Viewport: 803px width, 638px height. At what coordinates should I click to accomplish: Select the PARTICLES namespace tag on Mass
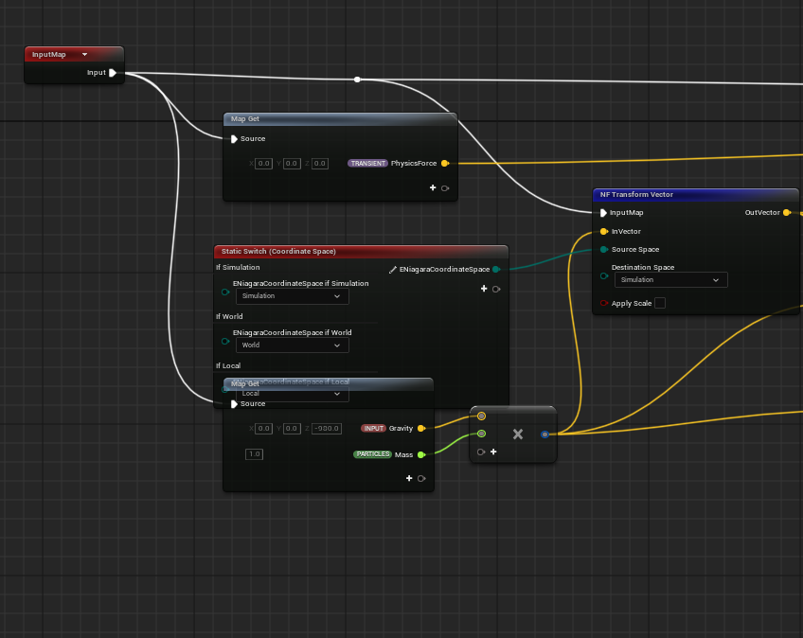[372, 454]
